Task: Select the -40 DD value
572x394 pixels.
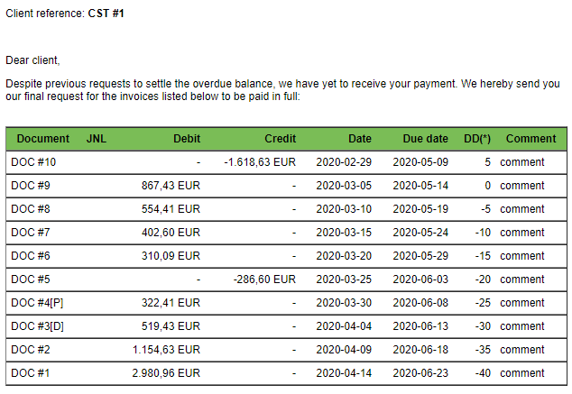Action: point(483,373)
